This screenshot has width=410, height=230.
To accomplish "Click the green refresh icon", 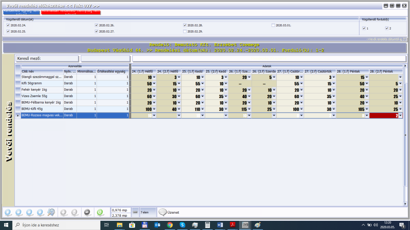I will tap(100, 212).
